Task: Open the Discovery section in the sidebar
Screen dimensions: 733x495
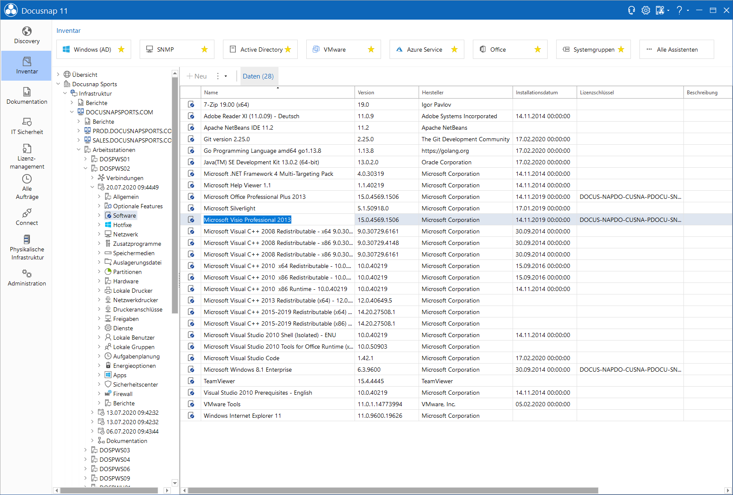Action: click(26, 35)
